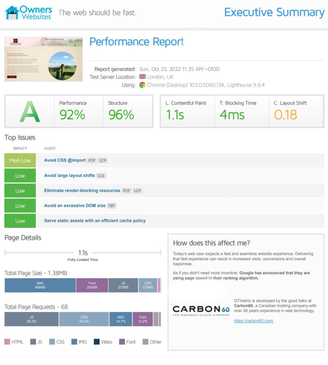
Task: Click the Video legend color swatch
Action: tap(97, 342)
